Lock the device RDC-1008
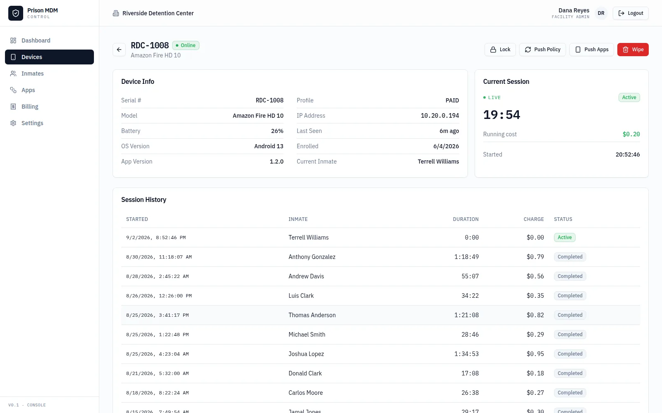 (500, 50)
